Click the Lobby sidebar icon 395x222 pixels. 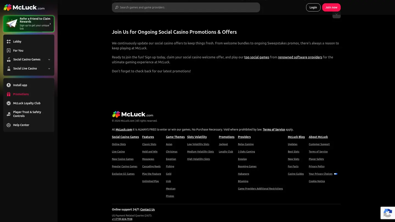pos(9,41)
